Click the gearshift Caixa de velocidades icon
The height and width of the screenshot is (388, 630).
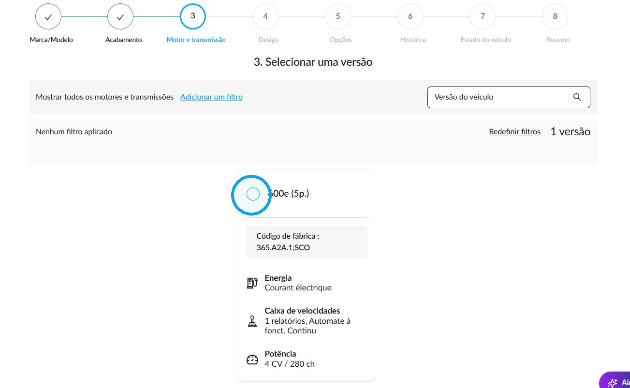(x=252, y=321)
